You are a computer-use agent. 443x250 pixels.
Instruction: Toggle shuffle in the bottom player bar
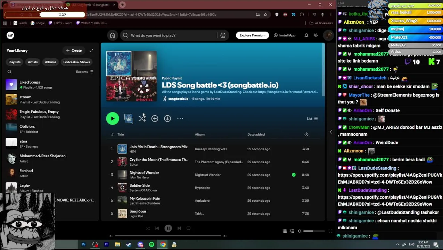click(x=148, y=228)
